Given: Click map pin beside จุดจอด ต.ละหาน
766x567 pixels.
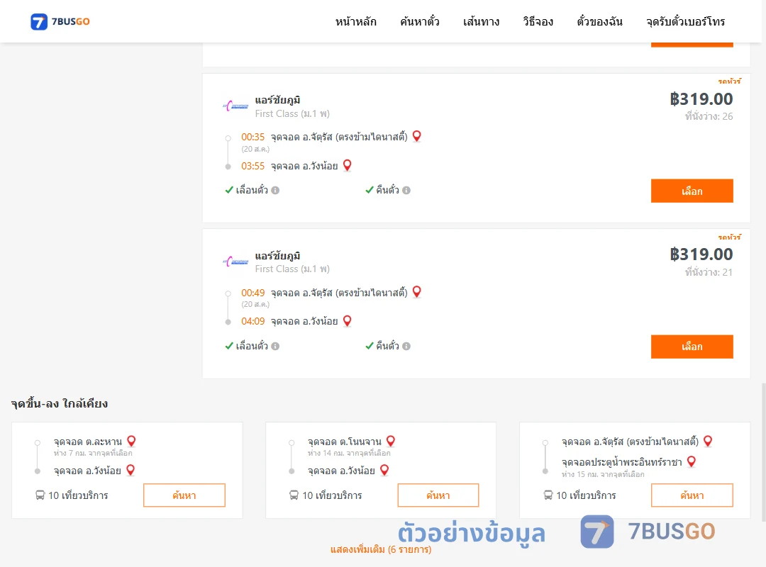Looking at the screenshot, I should point(131,441).
